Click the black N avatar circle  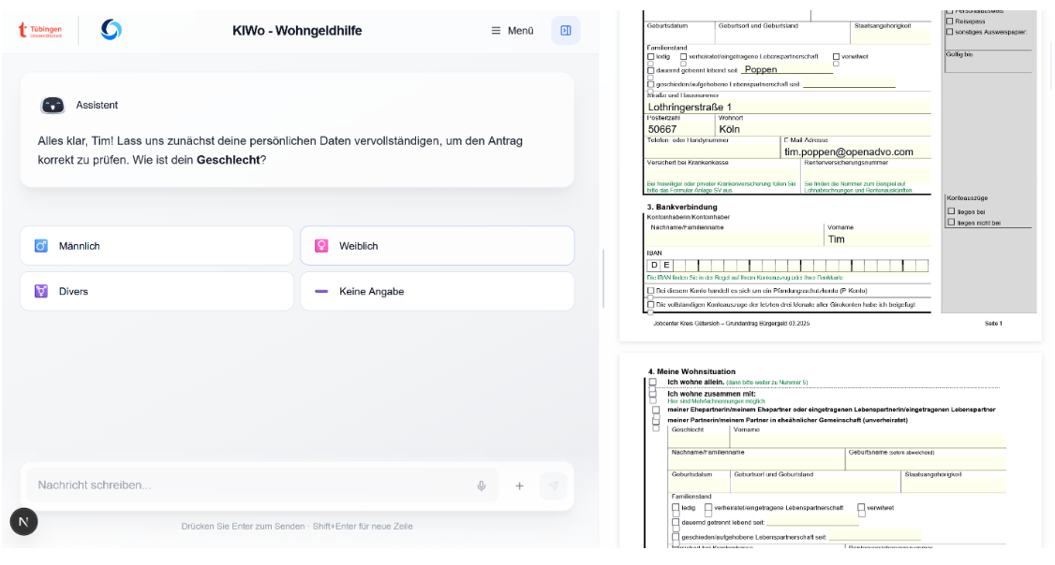pyautogui.click(x=22, y=521)
